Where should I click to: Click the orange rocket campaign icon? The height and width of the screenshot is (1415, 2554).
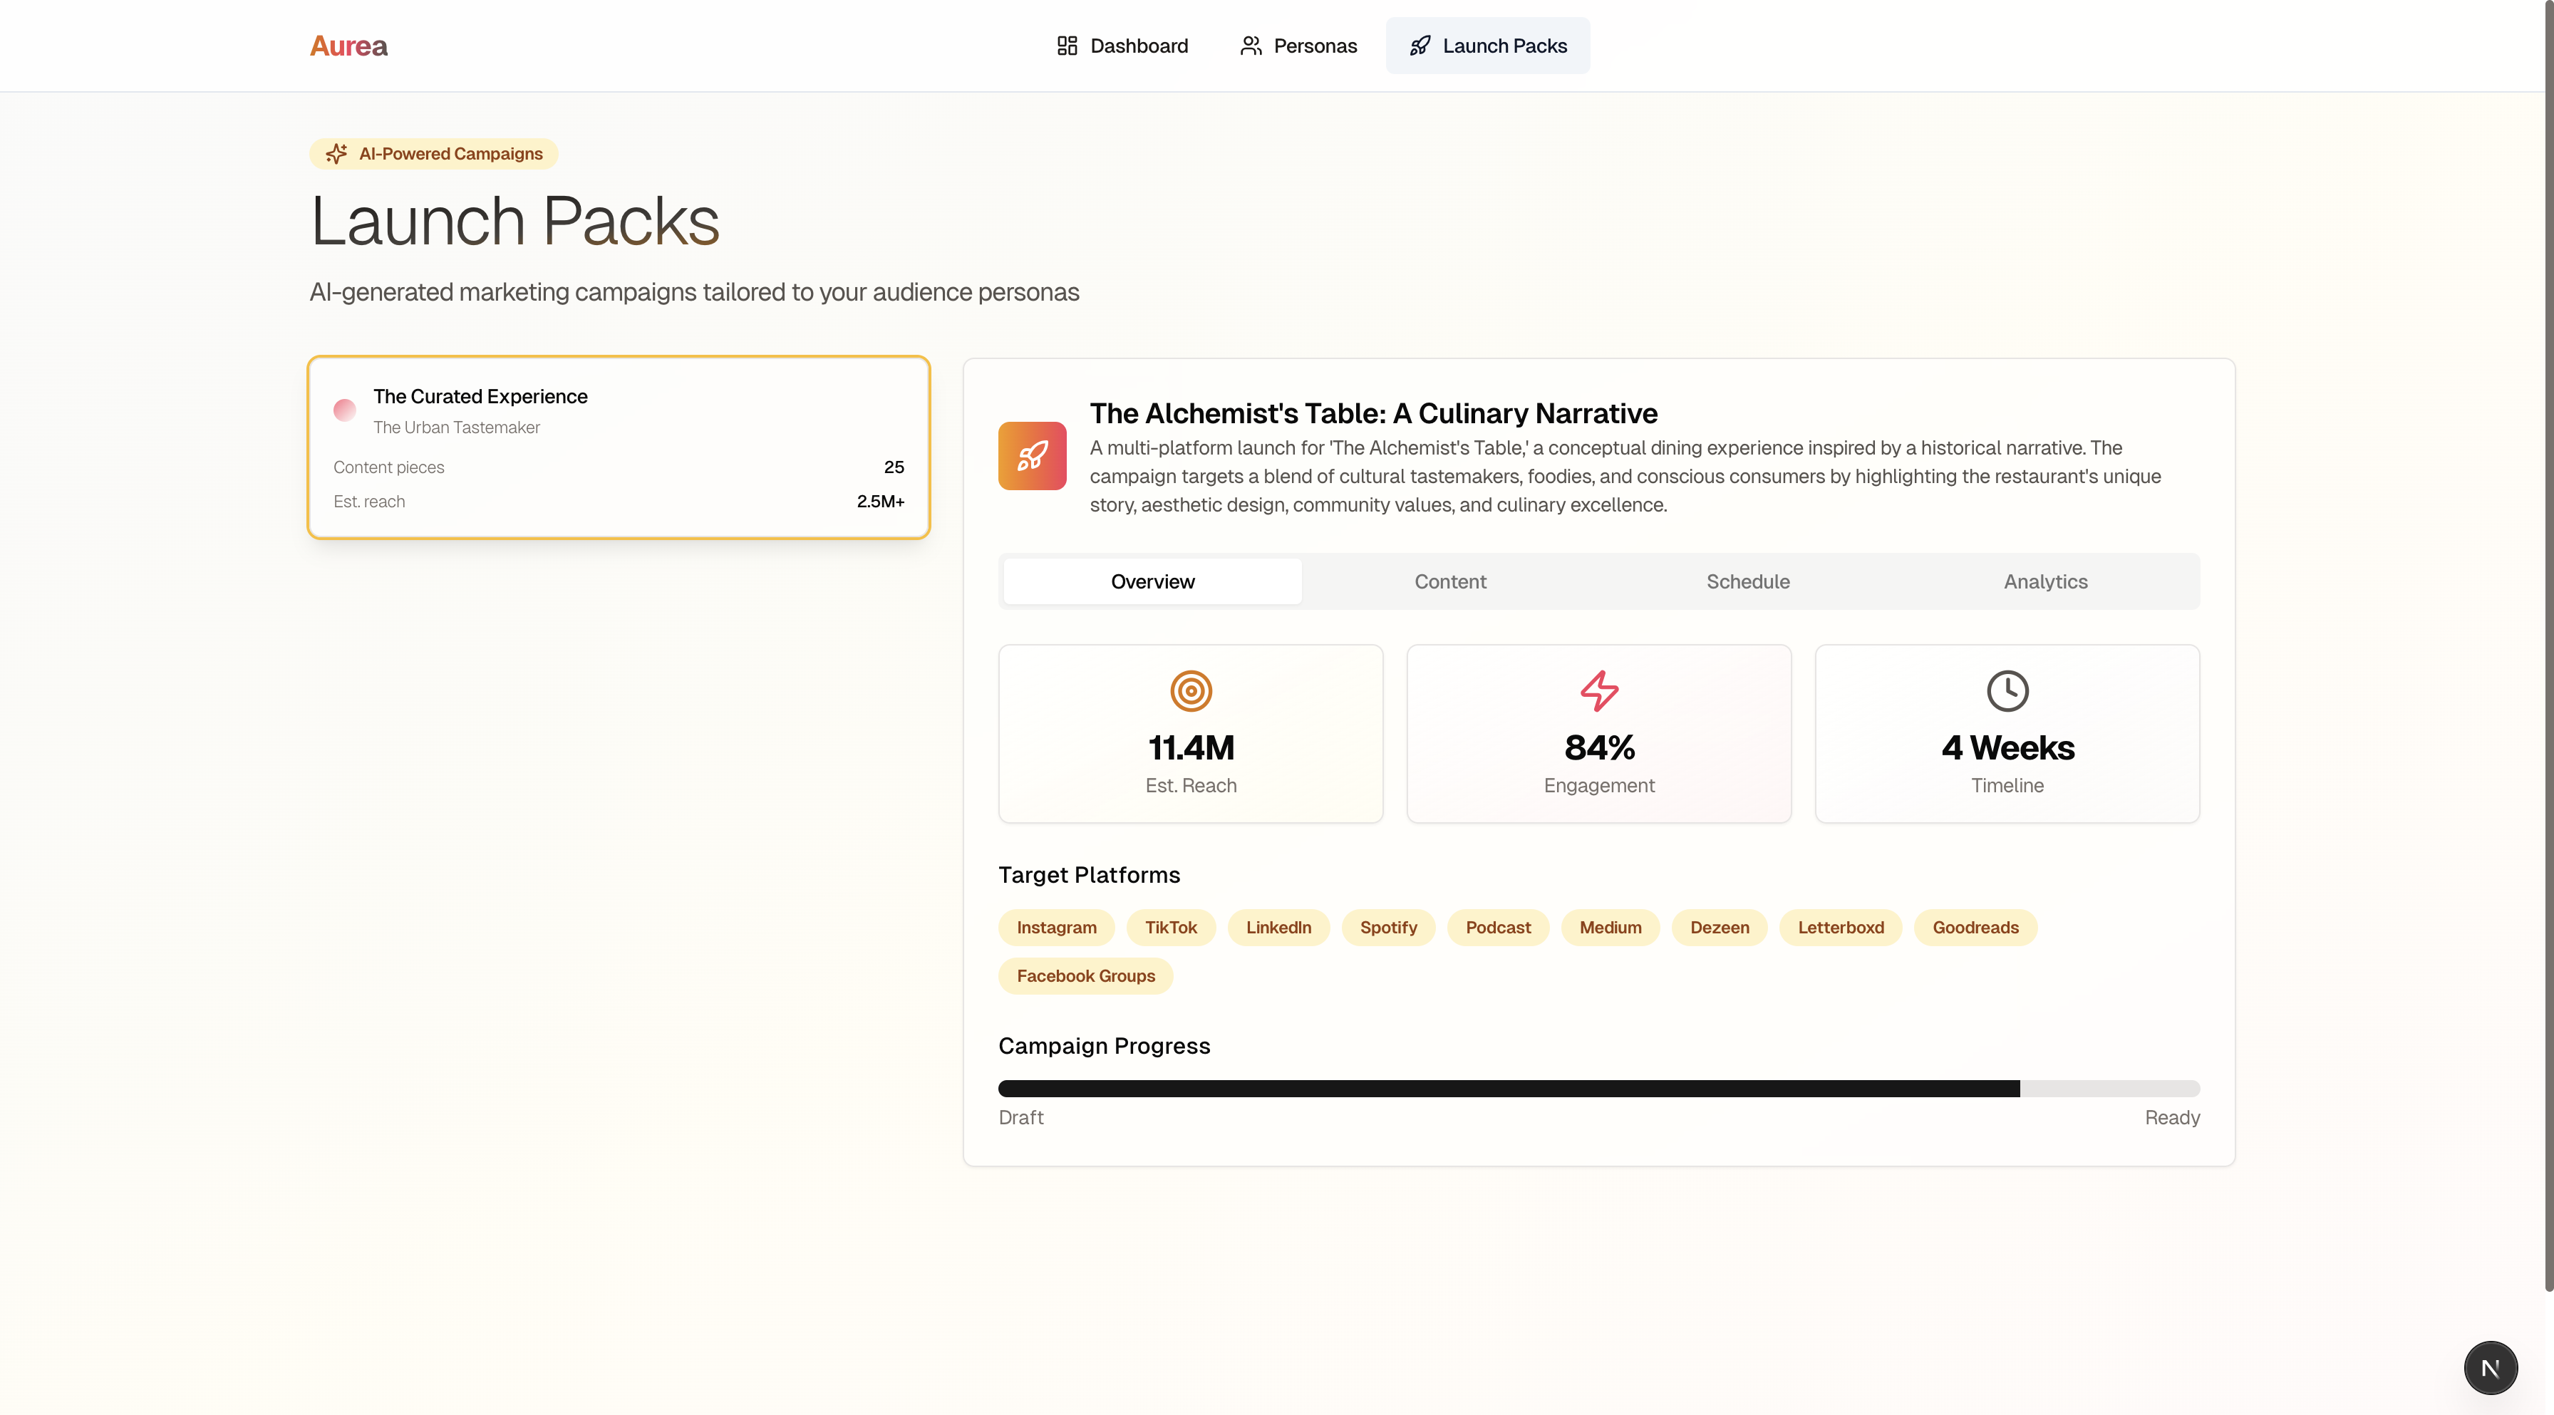point(1032,456)
